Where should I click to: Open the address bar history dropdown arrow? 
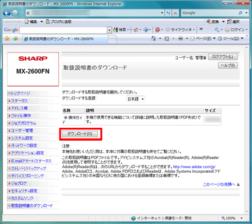coord(162,13)
